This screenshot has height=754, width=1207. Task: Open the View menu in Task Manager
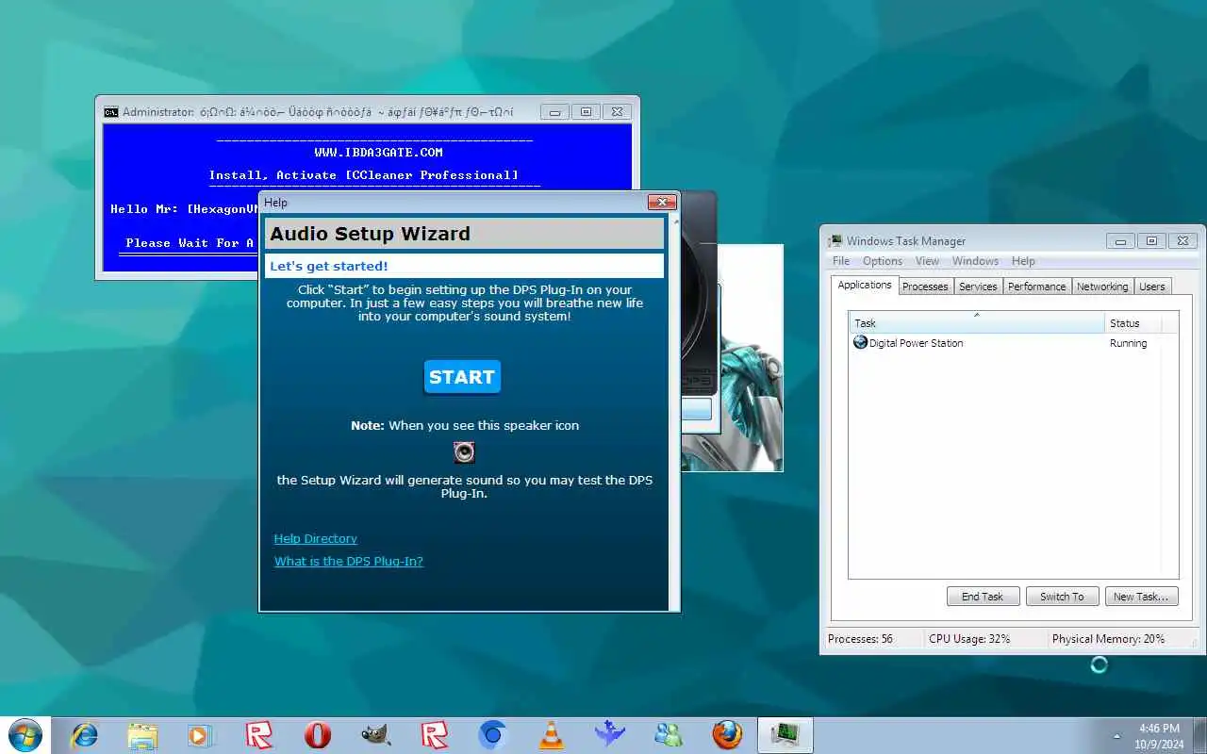[x=927, y=261]
